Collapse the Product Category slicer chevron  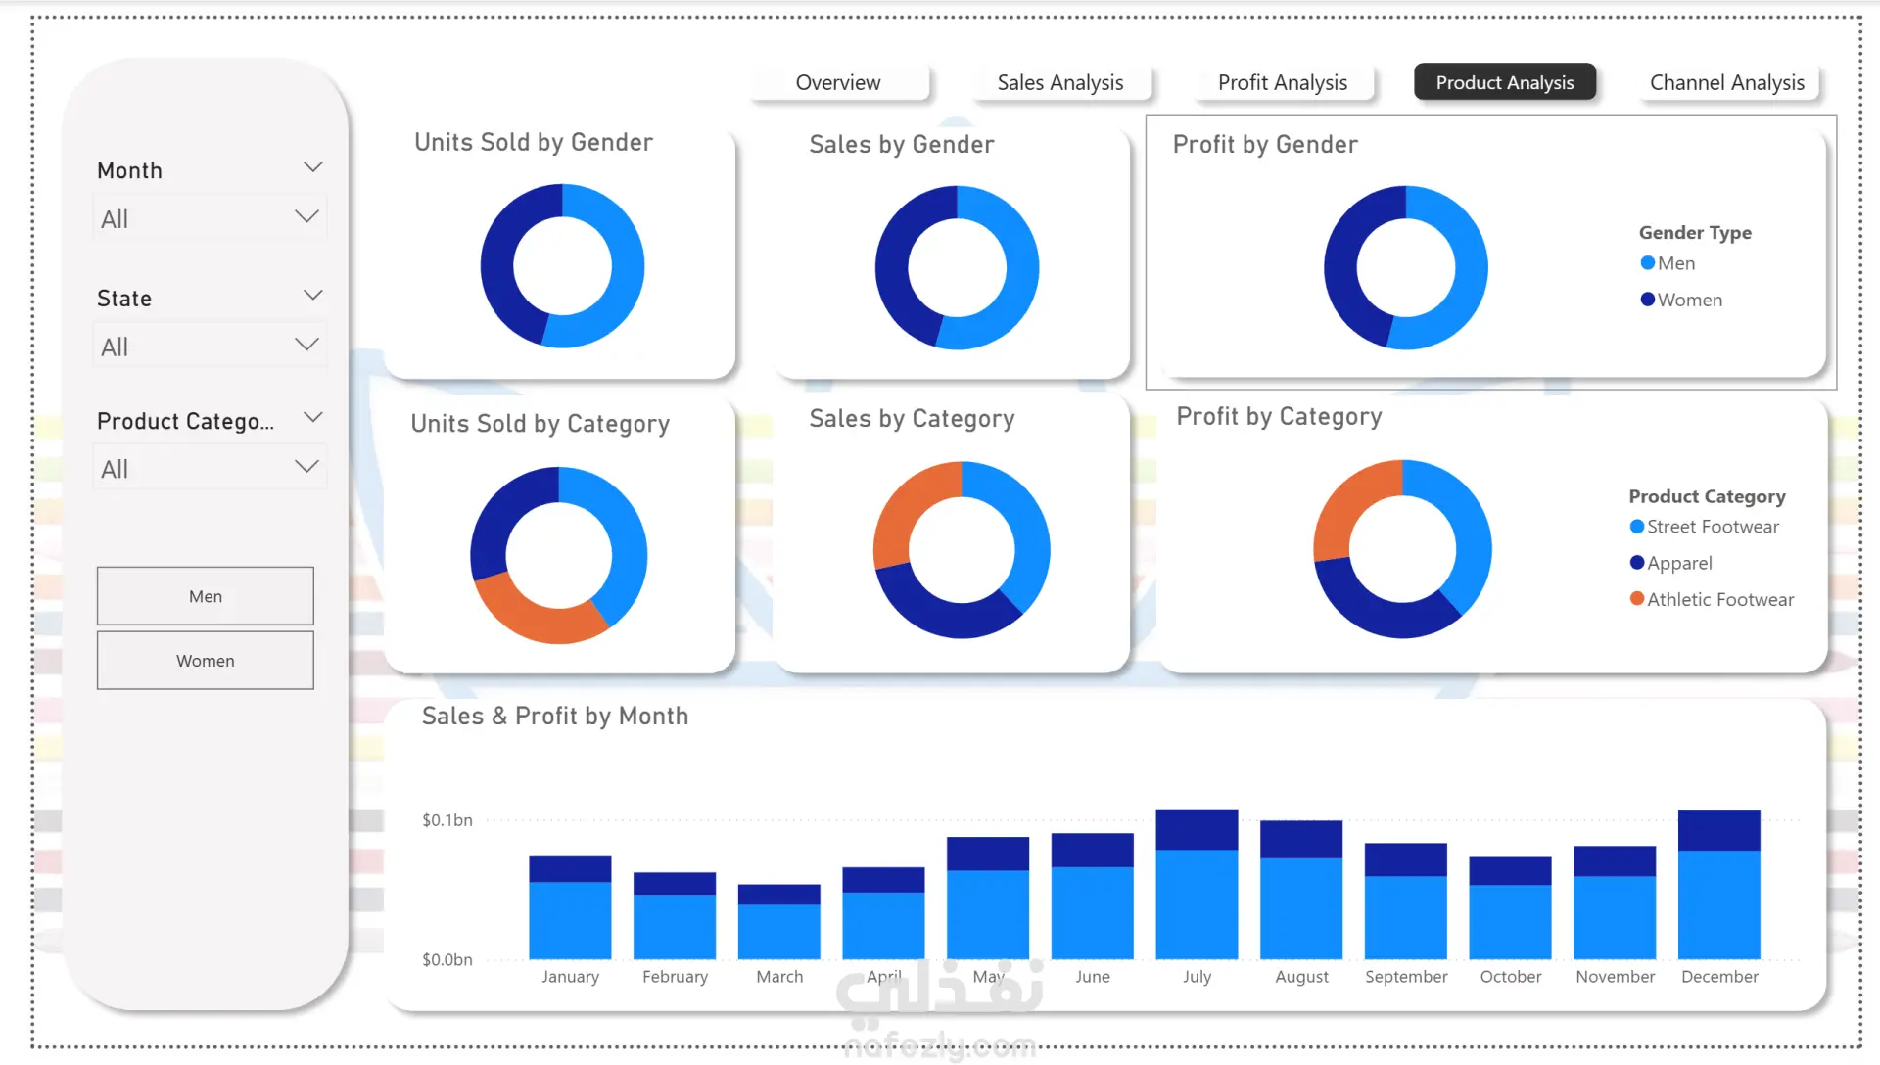(x=313, y=417)
